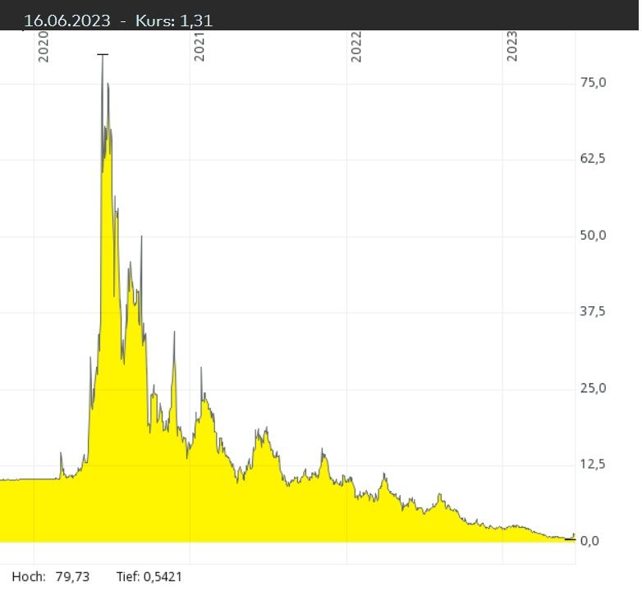
Task: Select the 2020 year label on the timeline
Action: tap(44, 48)
